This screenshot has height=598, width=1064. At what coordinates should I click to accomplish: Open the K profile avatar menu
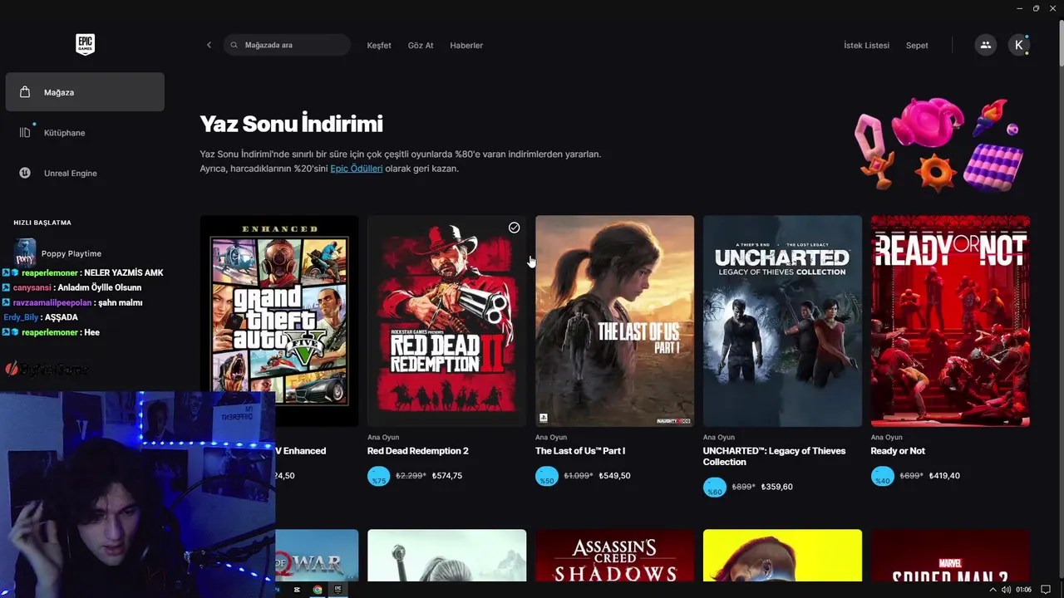click(x=1019, y=45)
